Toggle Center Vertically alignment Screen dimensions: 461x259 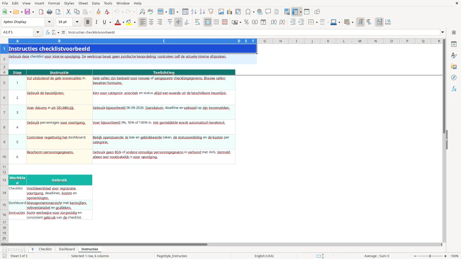point(178,22)
